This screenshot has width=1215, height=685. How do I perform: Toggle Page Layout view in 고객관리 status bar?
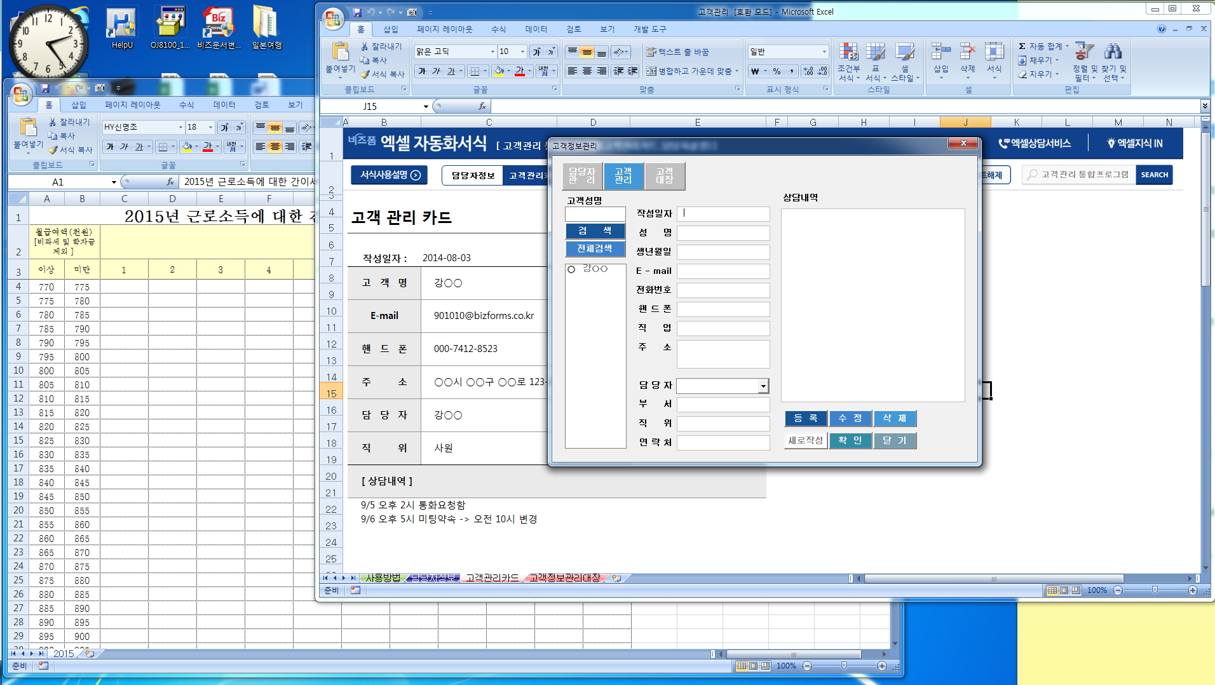coord(1064,590)
